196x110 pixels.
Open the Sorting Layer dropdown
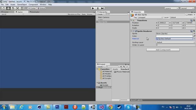tap(175, 42)
